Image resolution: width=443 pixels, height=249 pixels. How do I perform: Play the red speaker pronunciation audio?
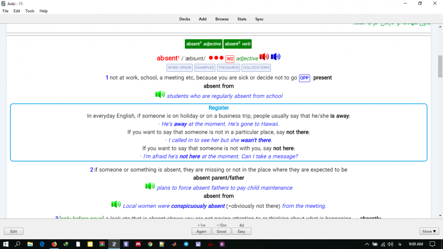(264, 57)
